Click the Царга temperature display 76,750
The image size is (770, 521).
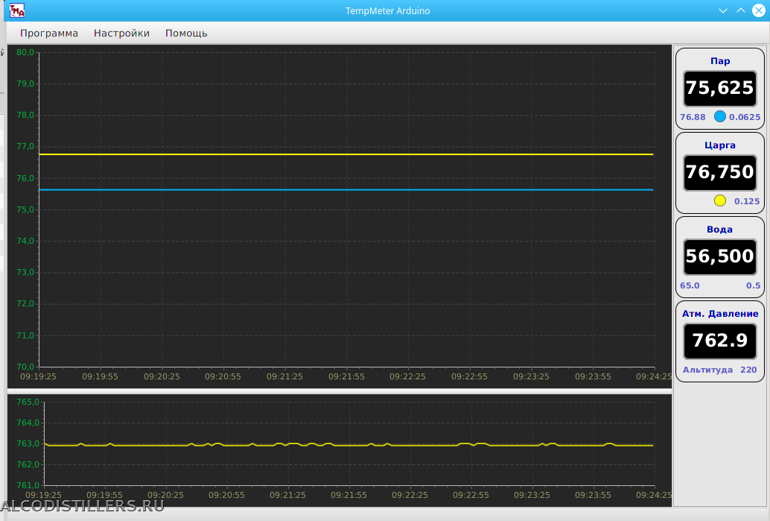[719, 172]
